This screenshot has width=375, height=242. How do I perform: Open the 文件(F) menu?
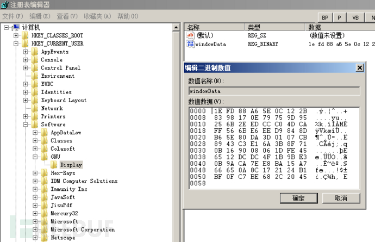click(12, 16)
